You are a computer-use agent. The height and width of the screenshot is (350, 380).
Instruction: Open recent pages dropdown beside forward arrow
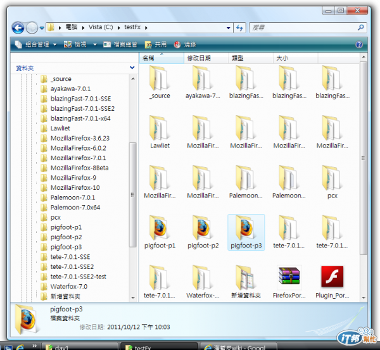tap(42, 28)
